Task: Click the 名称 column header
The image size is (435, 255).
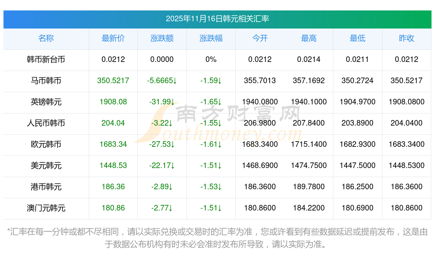Action: 46,38
